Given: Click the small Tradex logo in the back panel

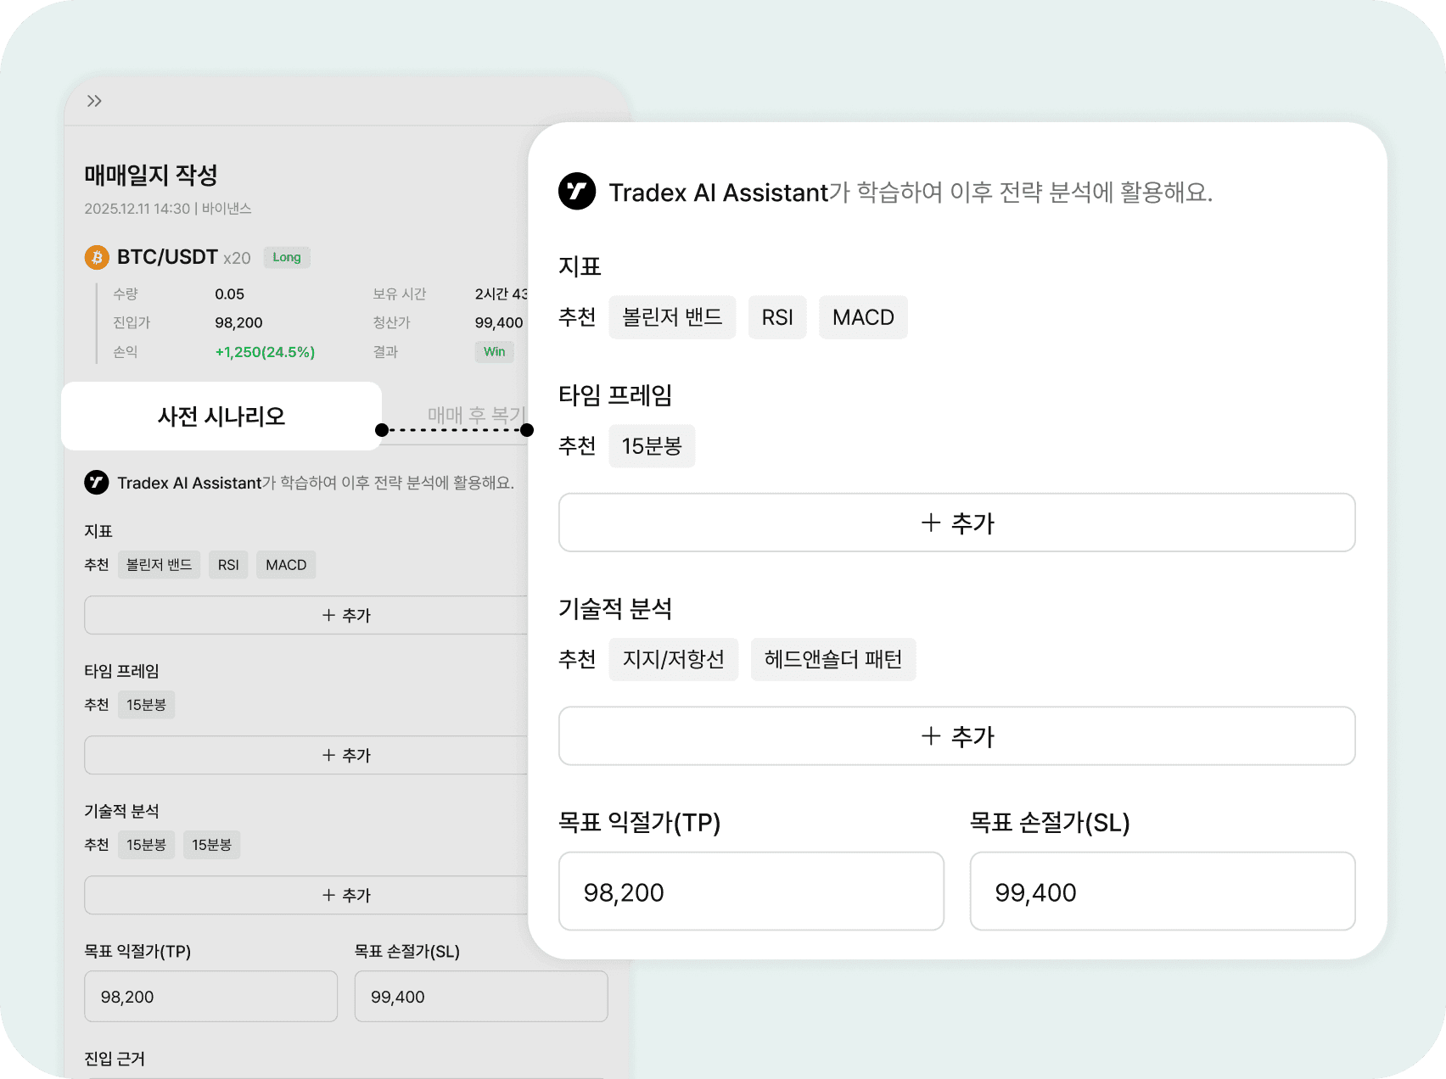Looking at the screenshot, I should 97,483.
